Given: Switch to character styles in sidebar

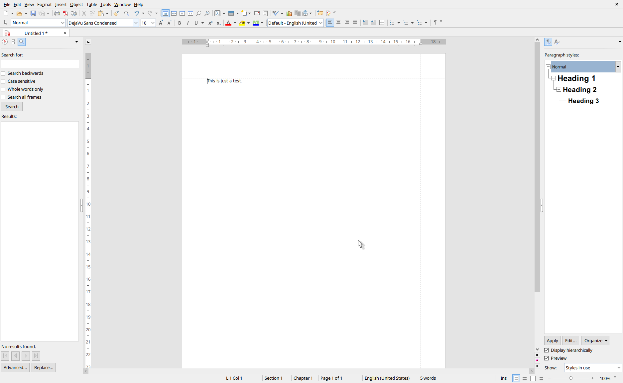Looking at the screenshot, I should (557, 42).
